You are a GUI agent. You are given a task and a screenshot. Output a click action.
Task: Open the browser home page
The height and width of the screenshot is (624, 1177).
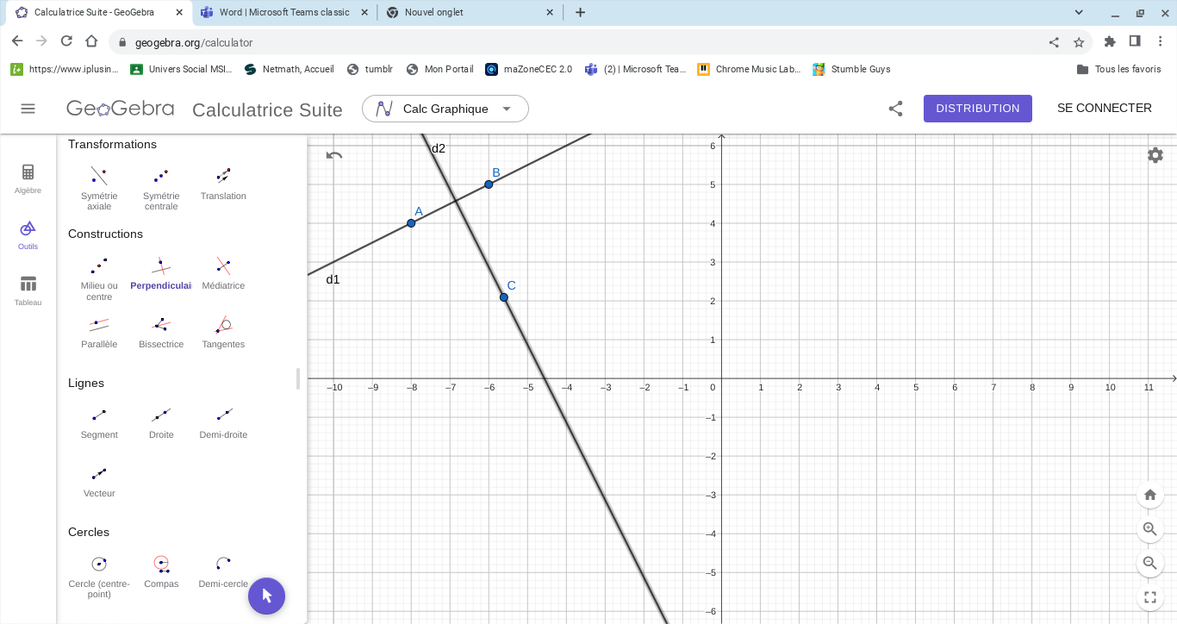91,41
